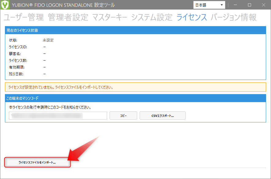Minimize the settings tool window
This screenshot has height=179, width=271.
[235, 5]
